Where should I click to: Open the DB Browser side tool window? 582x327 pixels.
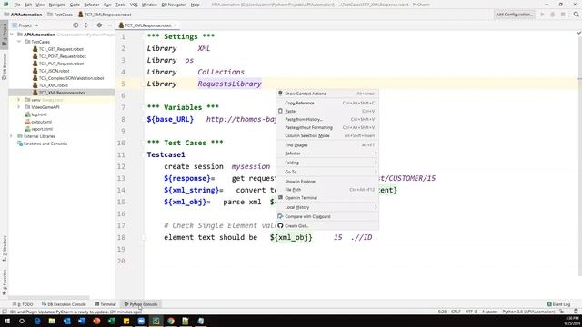(x=4, y=66)
